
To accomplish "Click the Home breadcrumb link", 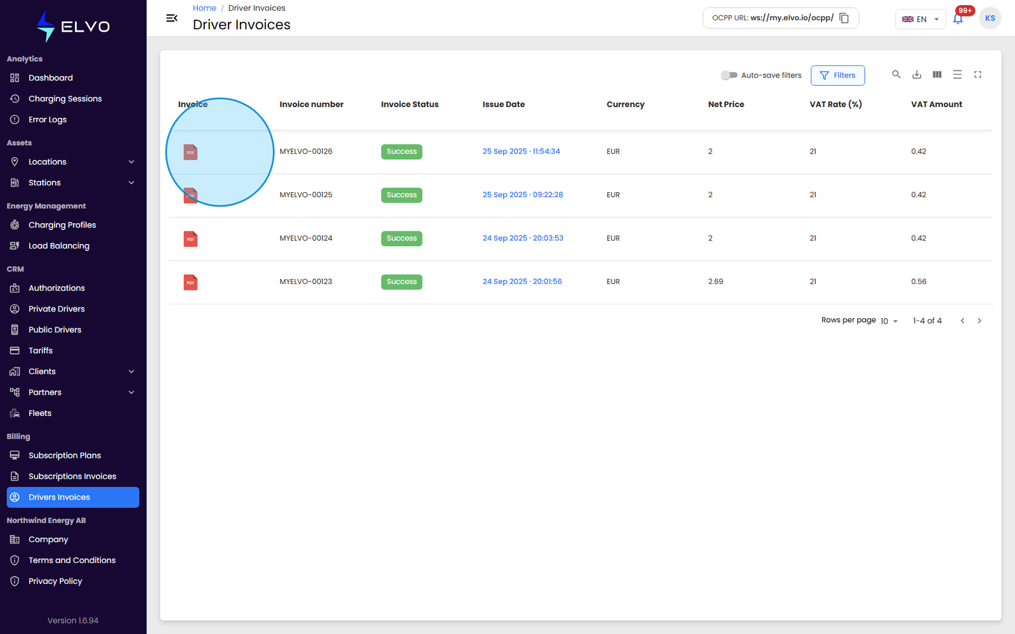I will pos(204,8).
